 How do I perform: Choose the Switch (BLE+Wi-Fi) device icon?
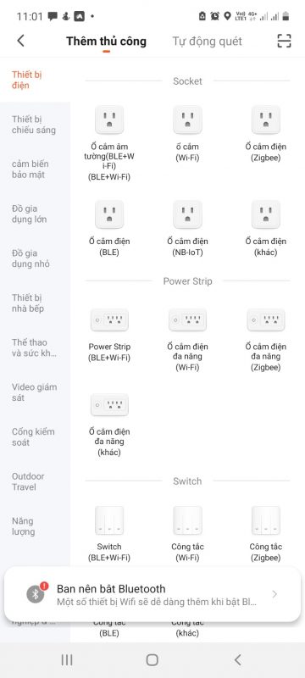click(109, 520)
